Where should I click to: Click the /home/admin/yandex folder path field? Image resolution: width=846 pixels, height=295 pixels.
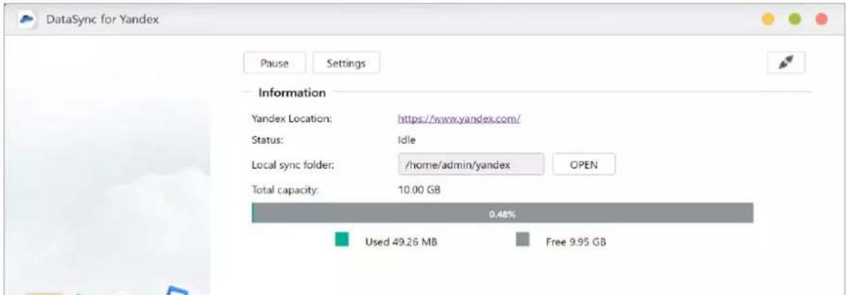point(471,165)
